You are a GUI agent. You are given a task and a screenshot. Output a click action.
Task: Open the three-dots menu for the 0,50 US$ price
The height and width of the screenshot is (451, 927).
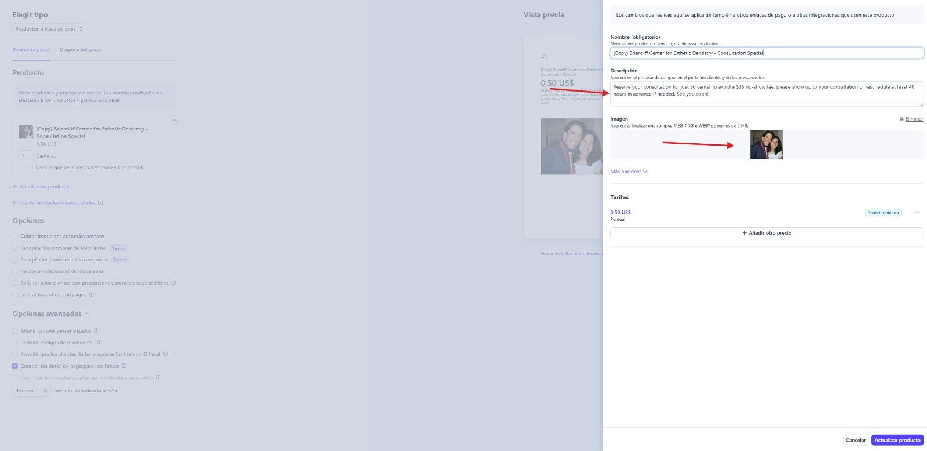[917, 213]
